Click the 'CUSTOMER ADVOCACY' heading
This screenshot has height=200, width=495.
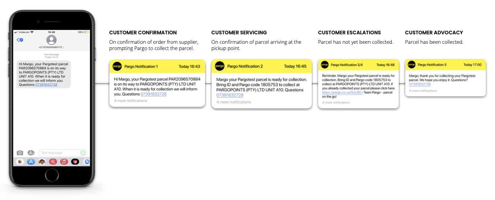coord(434,33)
